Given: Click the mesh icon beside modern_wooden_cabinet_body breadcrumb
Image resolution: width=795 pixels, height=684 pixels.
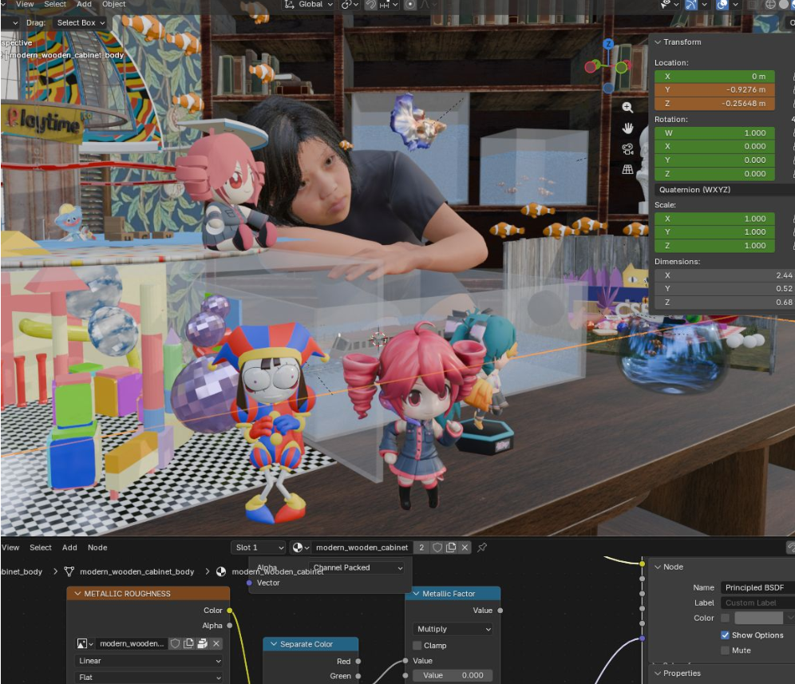Looking at the screenshot, I should pos(69,571).
